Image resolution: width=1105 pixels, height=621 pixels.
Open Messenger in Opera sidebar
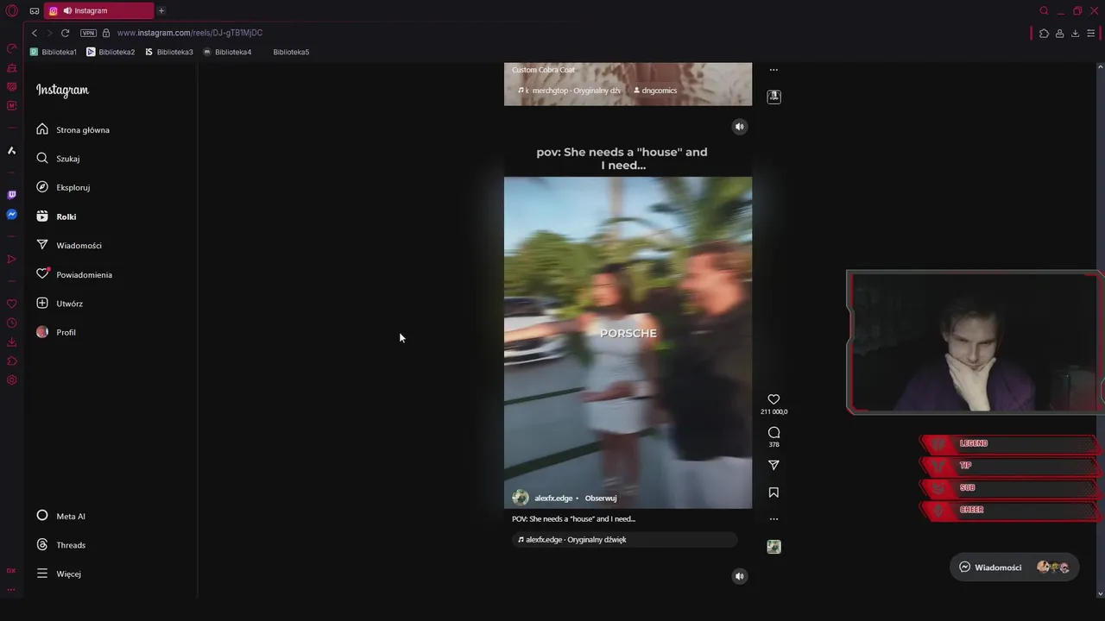pos(12,214)
